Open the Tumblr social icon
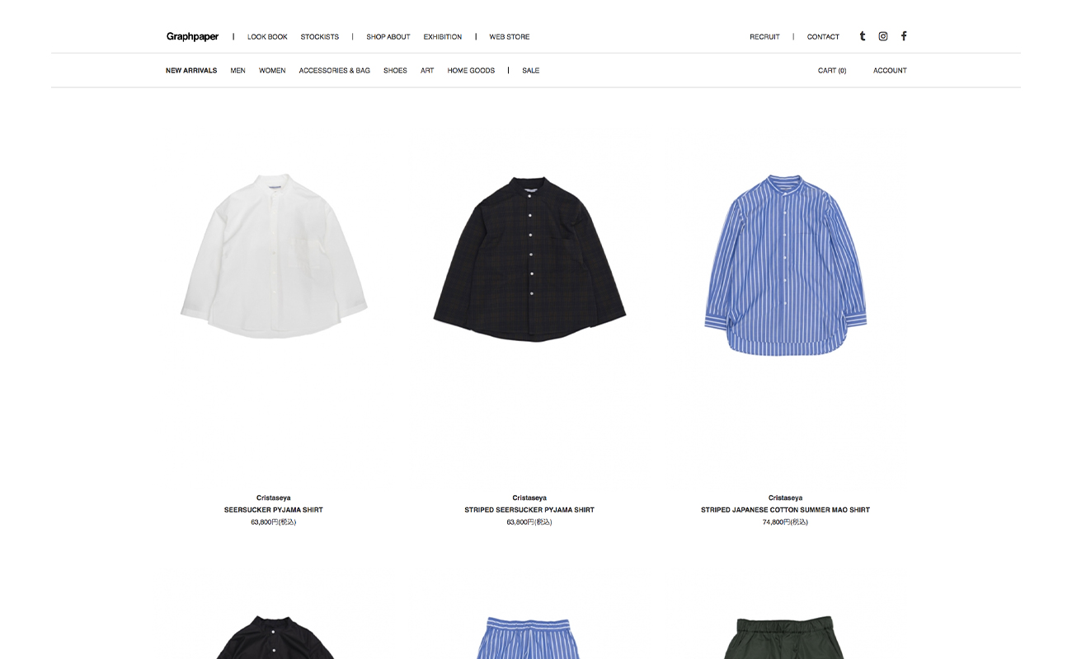1072x659 pixels. click(x=863, y=36)
